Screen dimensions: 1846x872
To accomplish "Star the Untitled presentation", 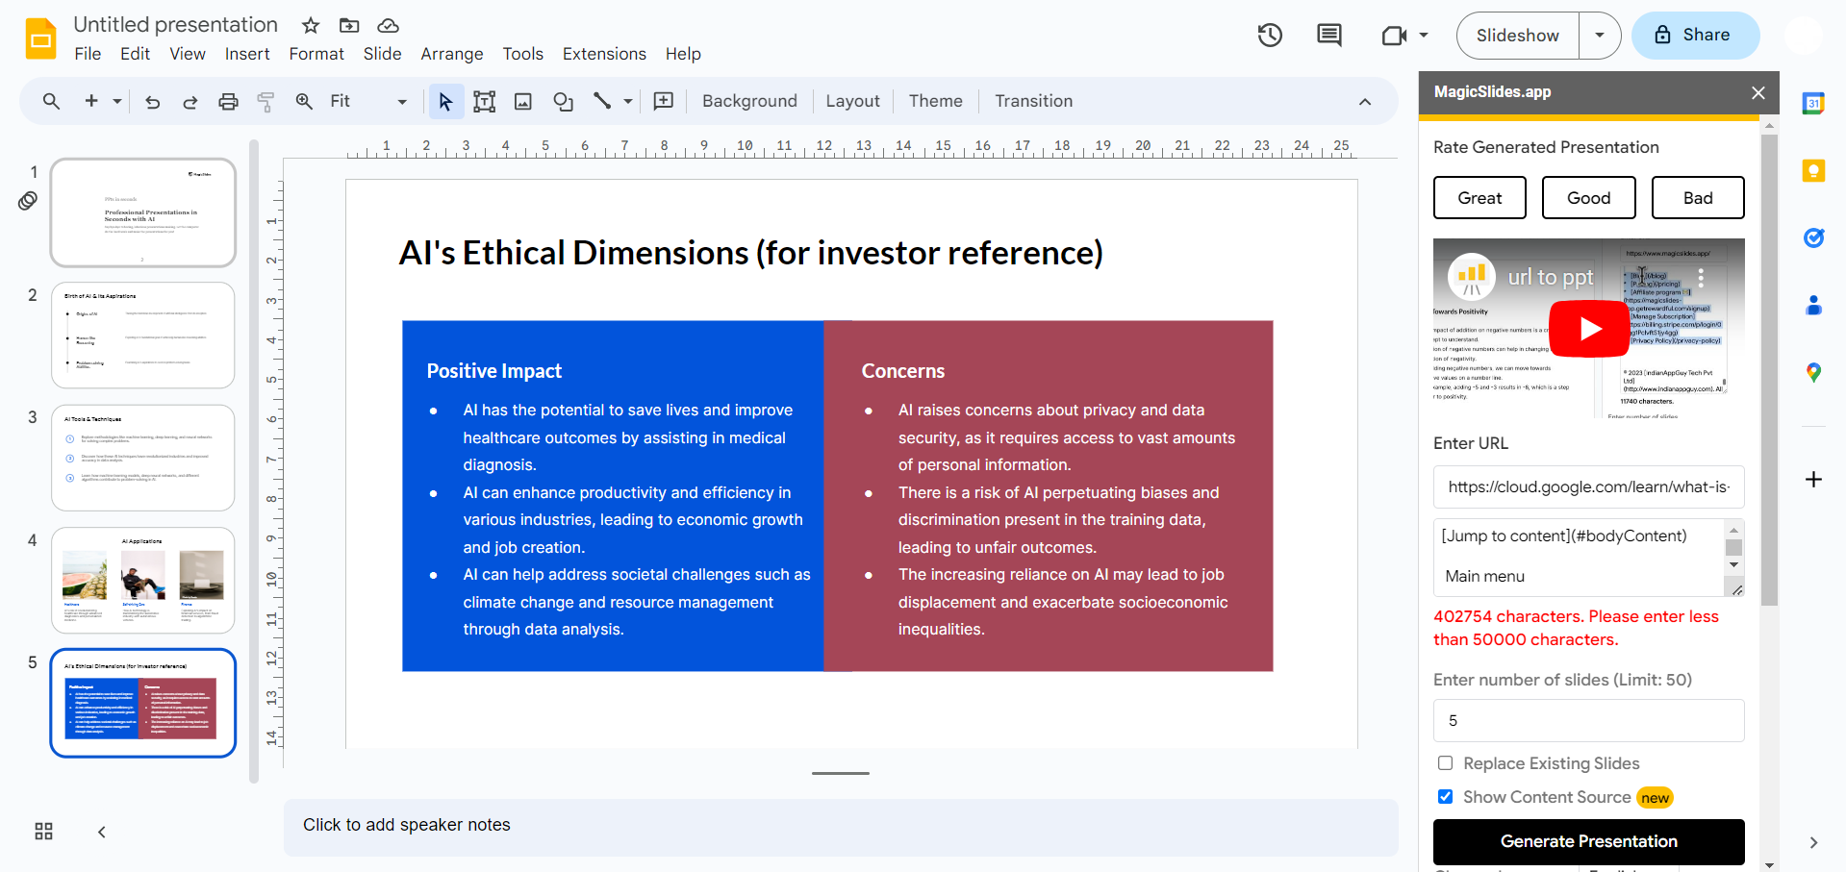I will click(310, 25).
